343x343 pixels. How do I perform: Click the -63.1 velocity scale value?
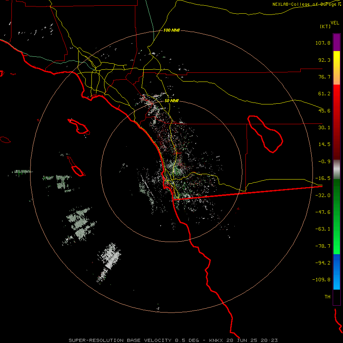click(323, 229)
